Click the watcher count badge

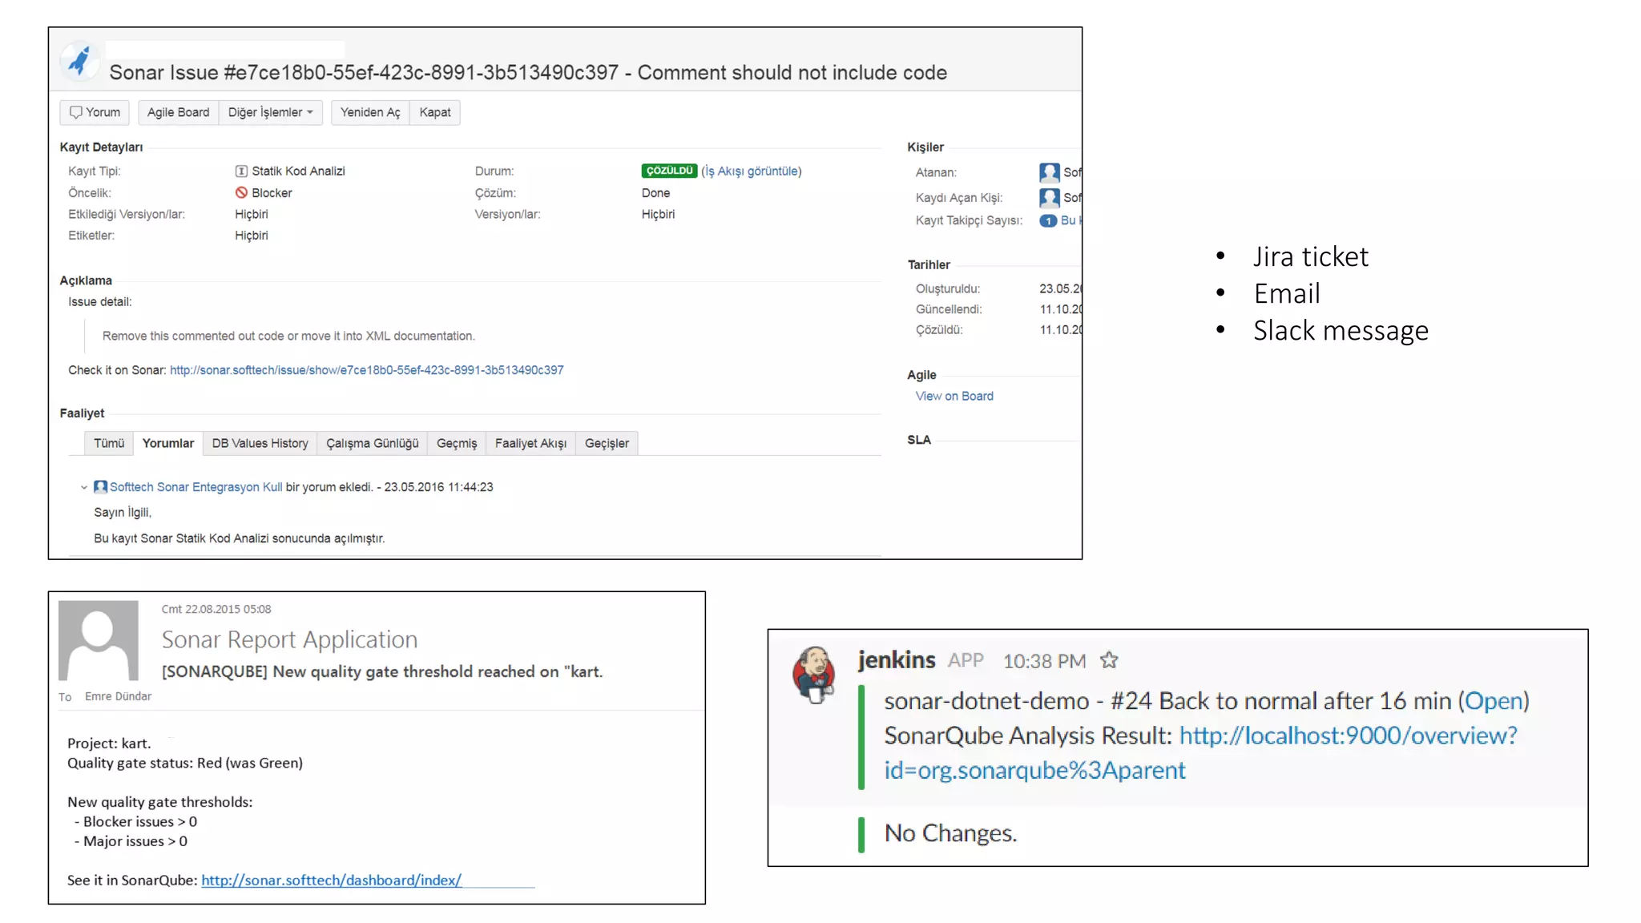click(1047, 220)
